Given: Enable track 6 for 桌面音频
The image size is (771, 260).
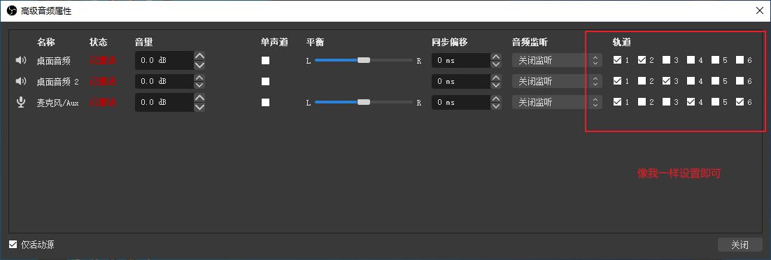Looking at the screenshot, I should [x=740, y=60].
